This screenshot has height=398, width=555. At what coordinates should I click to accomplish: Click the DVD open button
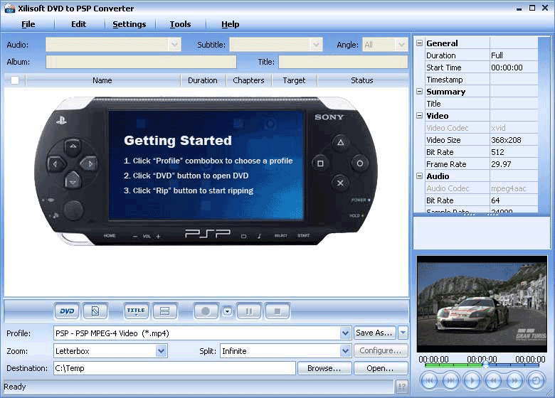pos(67,311)
